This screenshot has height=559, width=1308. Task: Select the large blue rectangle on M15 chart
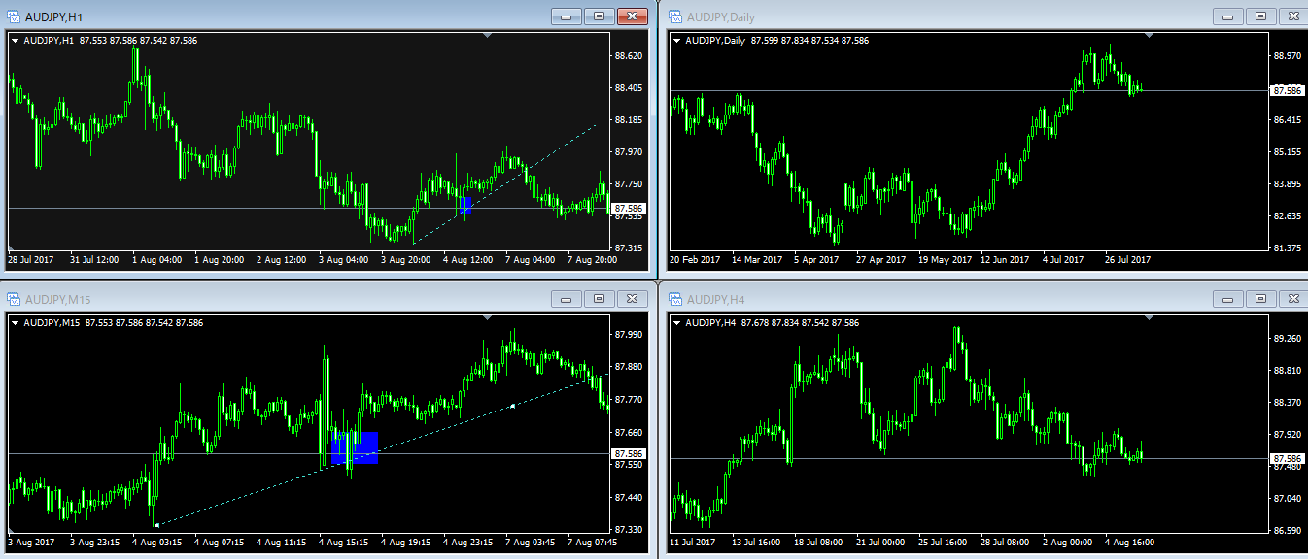click(366, 447)
